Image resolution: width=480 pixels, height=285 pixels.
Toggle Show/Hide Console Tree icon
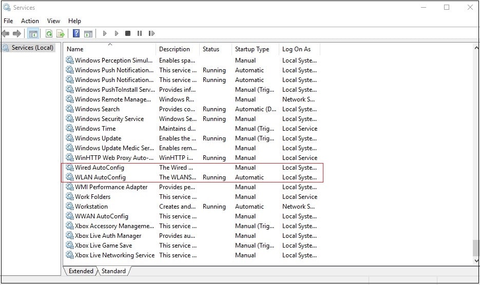click(x=33, y=33)
